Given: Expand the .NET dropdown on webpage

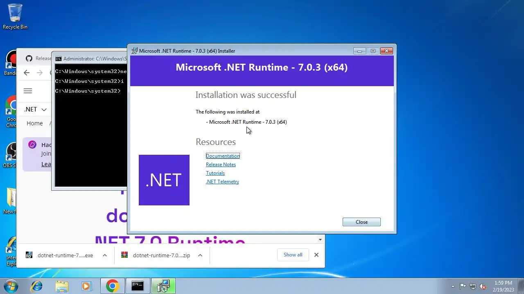Looking at the screenshot, I should tap(35, 109).
